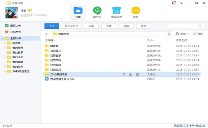Expand the 同步盘 tree node arrow
The image size is (208, 128).
coord(5,43)
